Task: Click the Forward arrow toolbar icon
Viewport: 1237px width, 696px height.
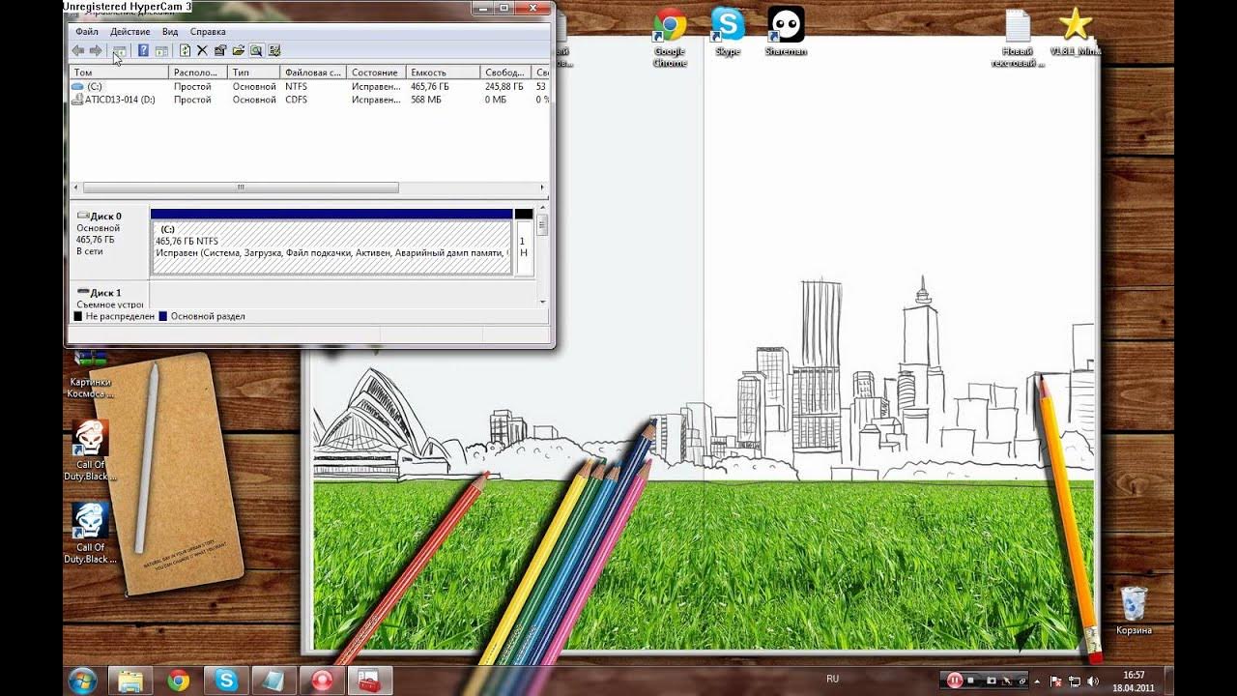Action: click(95, 50)
